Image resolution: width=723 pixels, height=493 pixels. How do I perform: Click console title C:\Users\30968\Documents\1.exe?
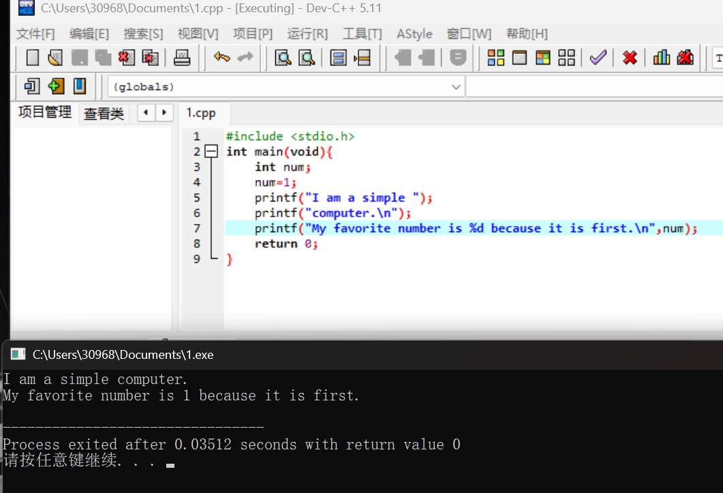pyautogui.click(x=123, y=355)
